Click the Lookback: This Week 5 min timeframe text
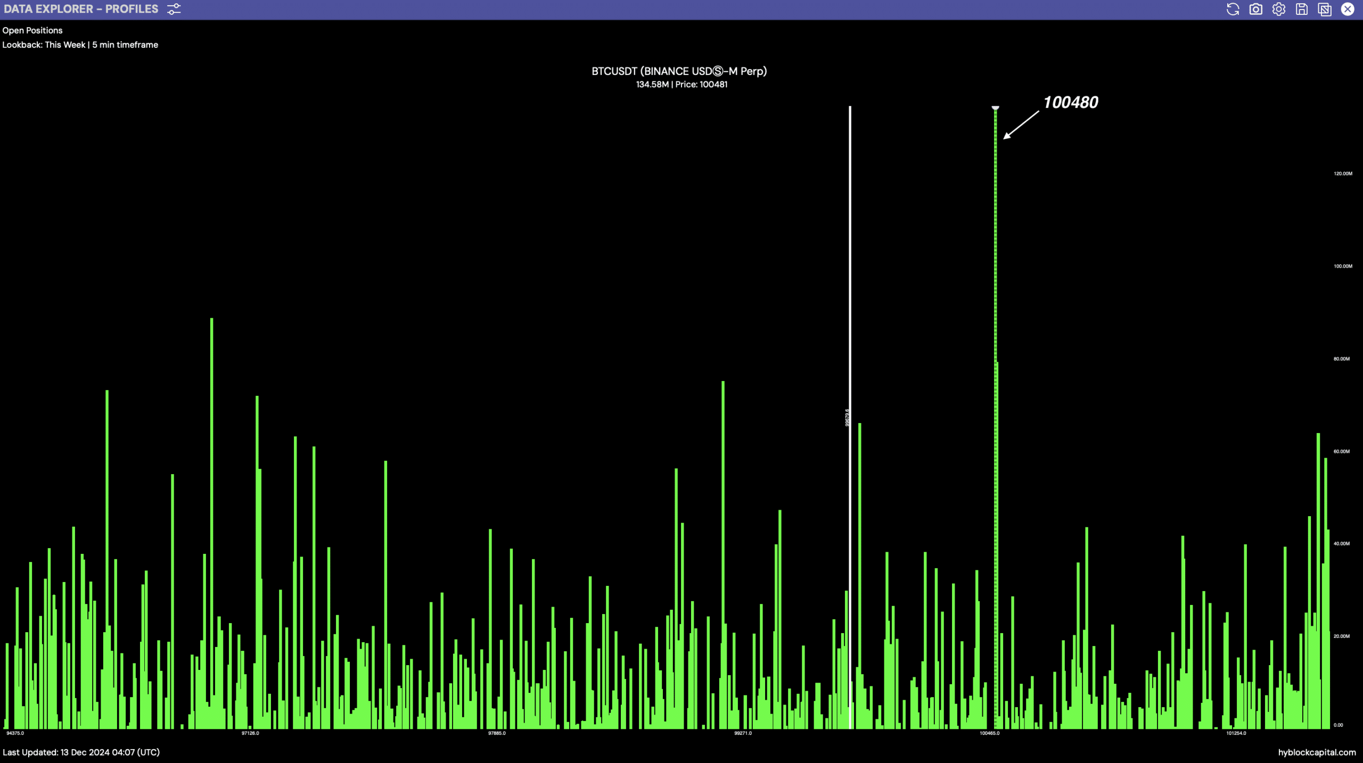Viewport: 1363px width, 763px height. coord(80,45)
